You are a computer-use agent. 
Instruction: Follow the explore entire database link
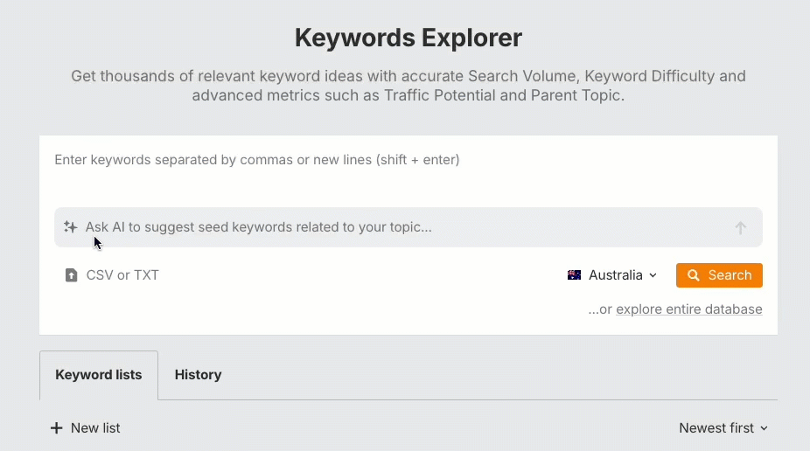point(688,309)
